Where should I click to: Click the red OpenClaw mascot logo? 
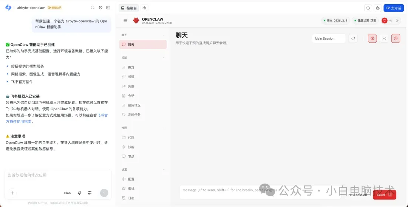click(136, 20)
